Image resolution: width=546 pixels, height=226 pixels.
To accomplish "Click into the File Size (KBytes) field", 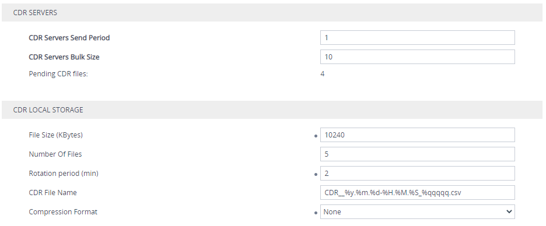I will click(x=418, y=135).
